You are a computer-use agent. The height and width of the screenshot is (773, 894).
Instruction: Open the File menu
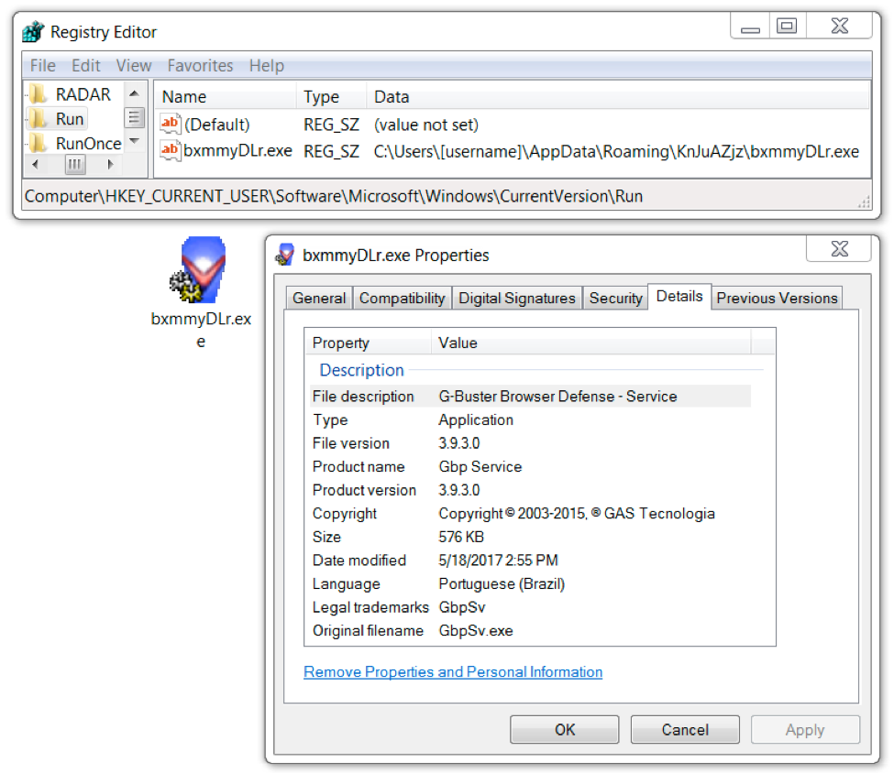[43, 66]
